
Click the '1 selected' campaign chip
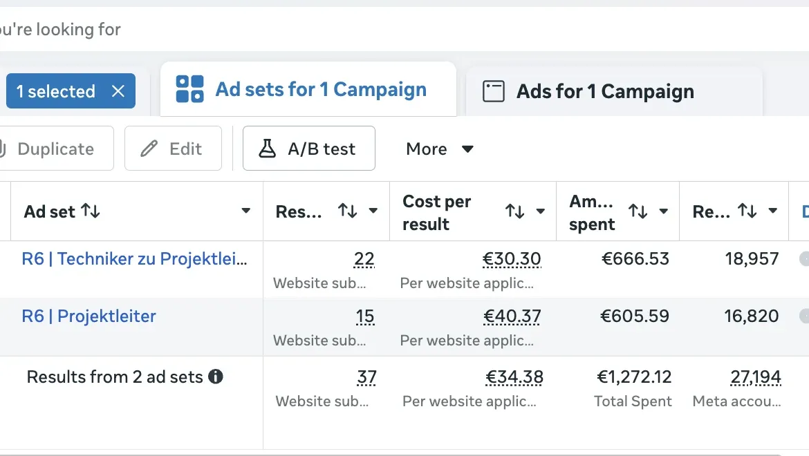(71, 91)
